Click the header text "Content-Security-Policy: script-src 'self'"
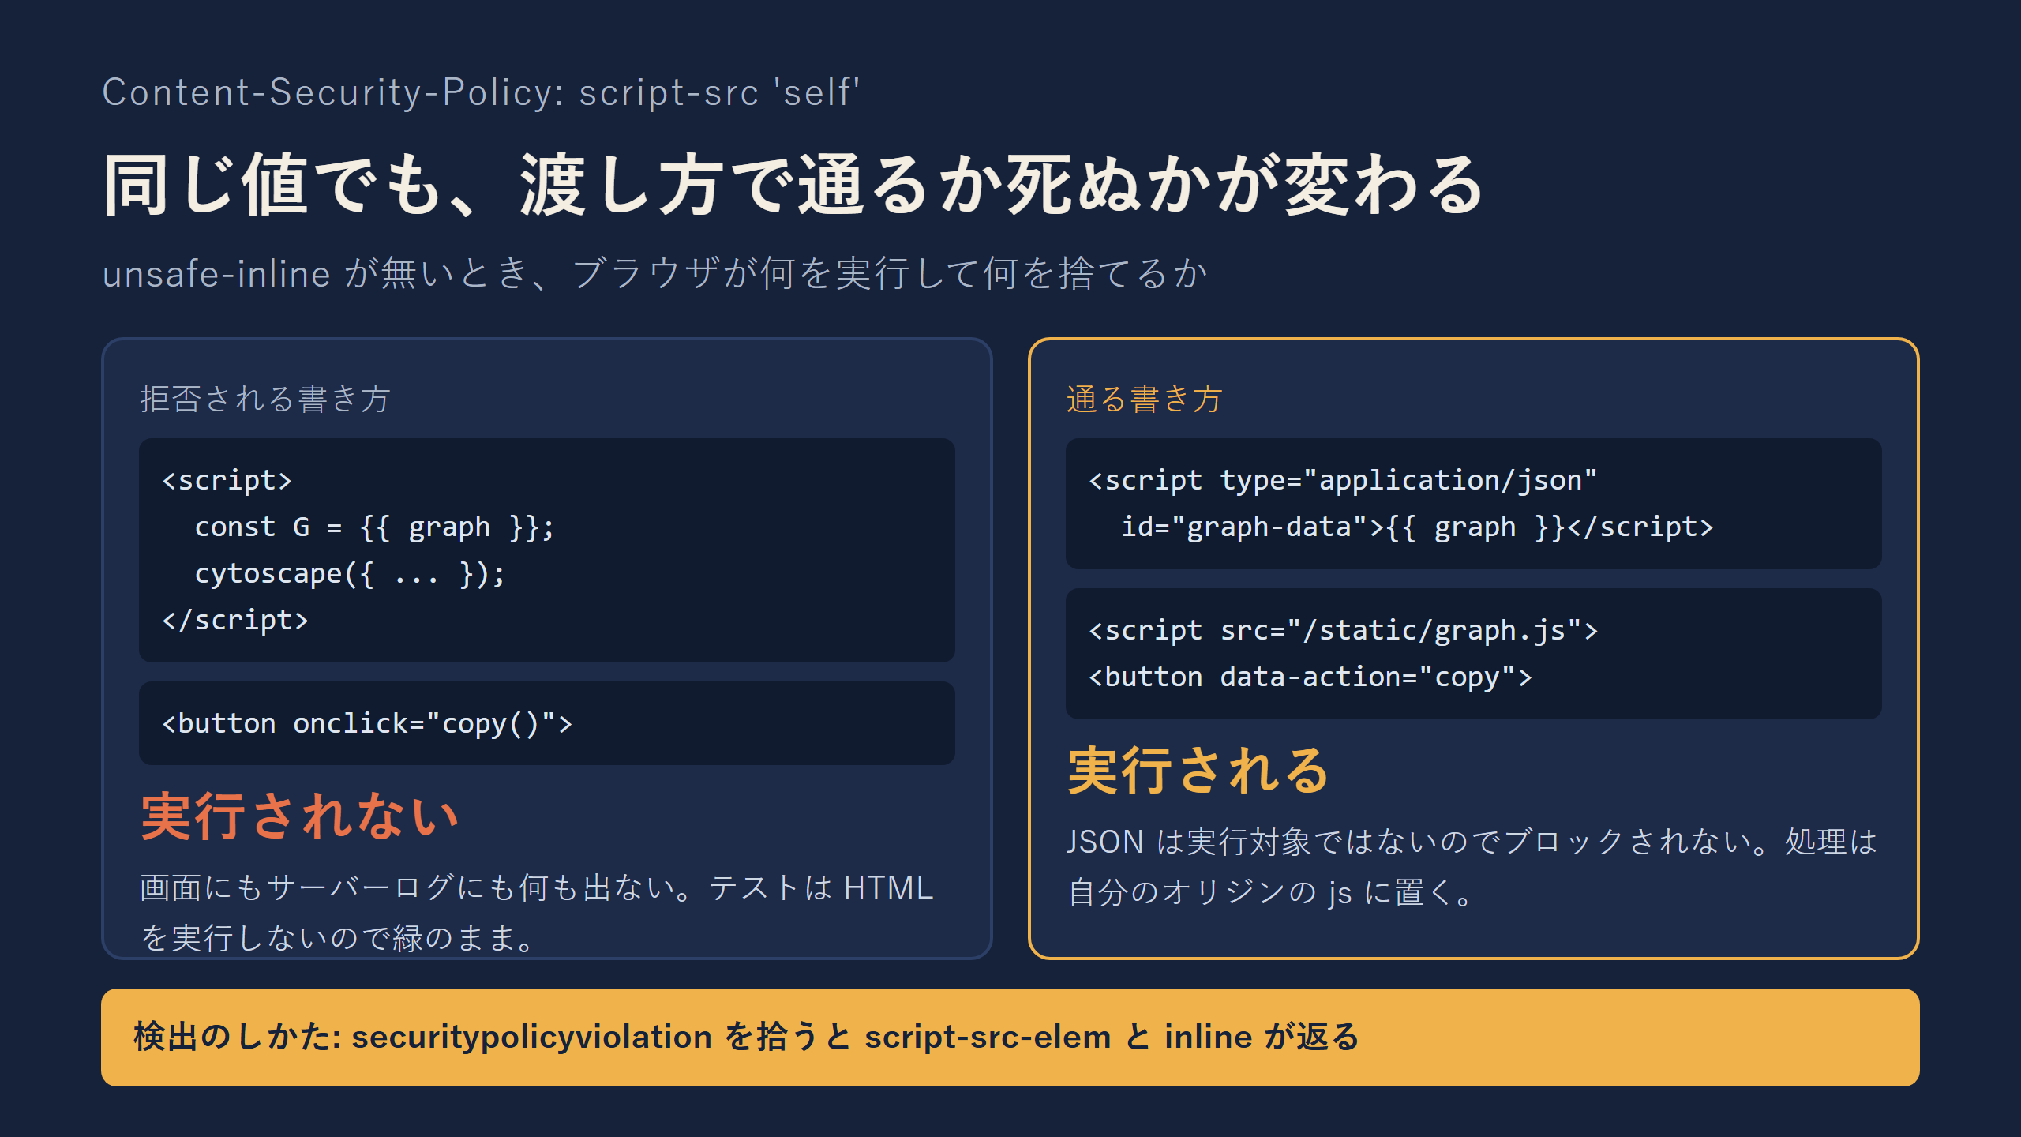 (481, 92)
